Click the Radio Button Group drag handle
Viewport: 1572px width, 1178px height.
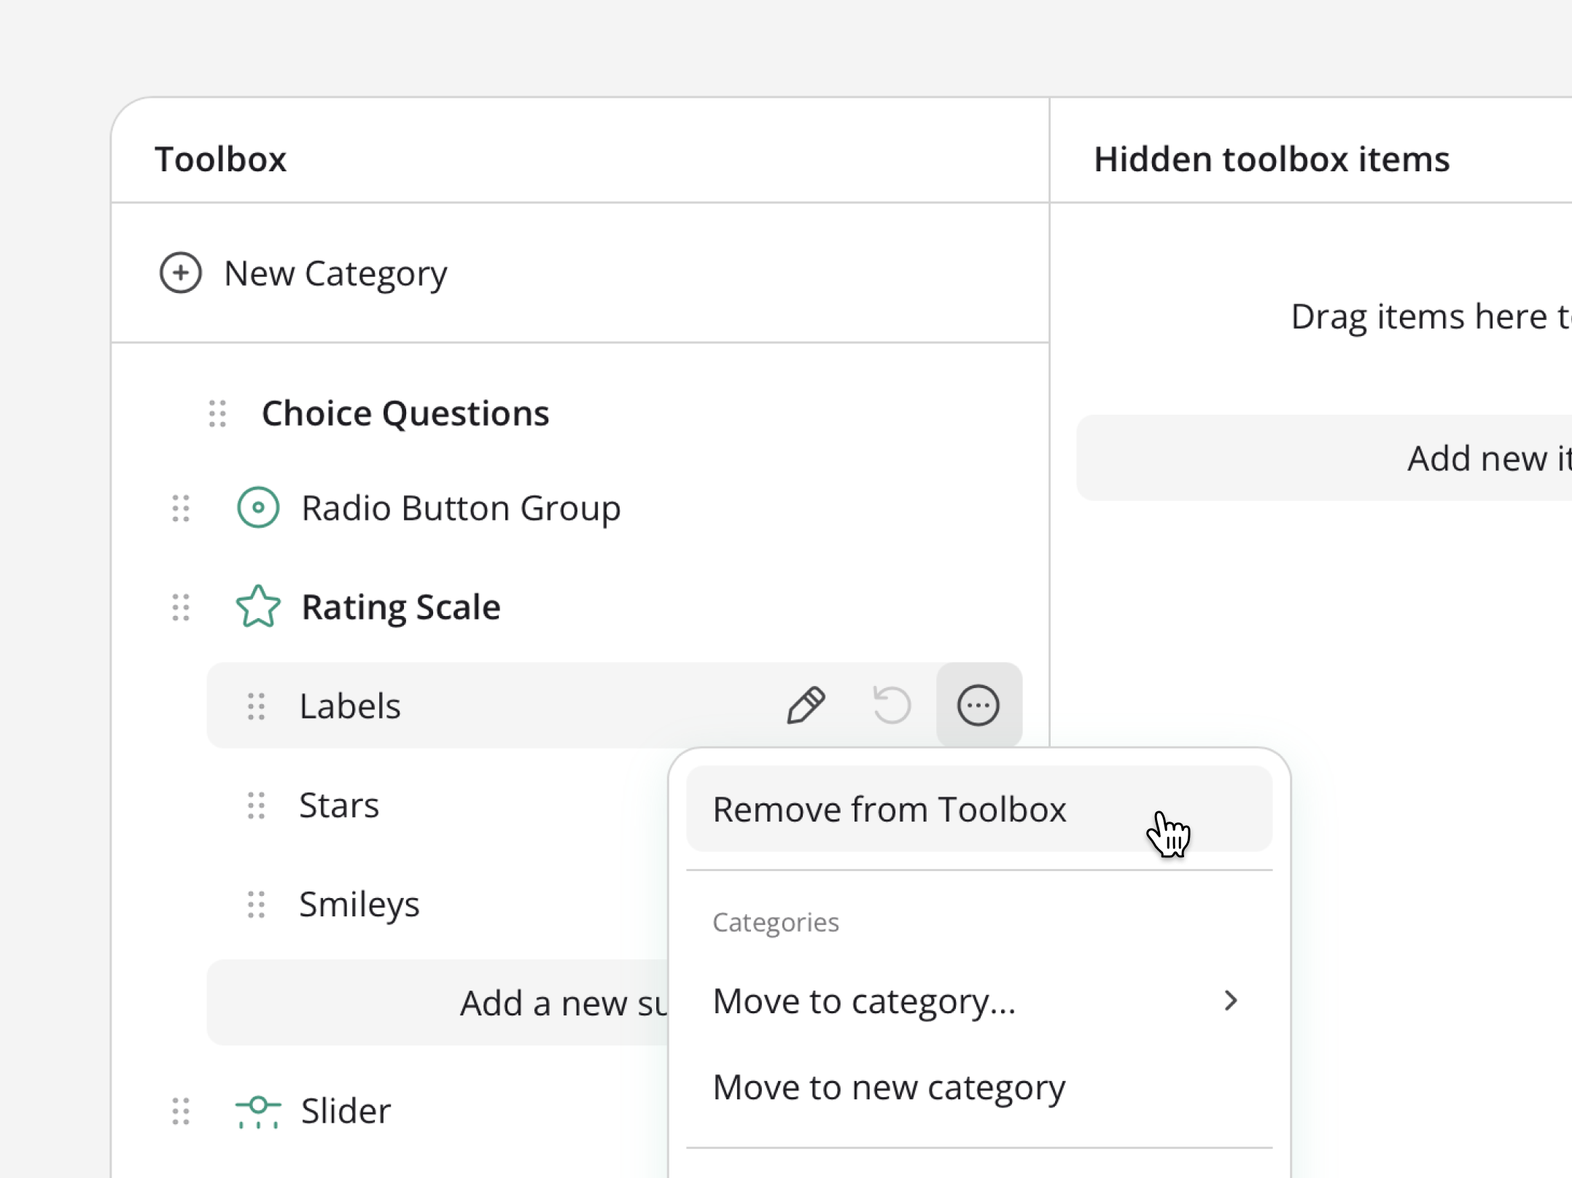pyautogui.click(x=181, y=508)
